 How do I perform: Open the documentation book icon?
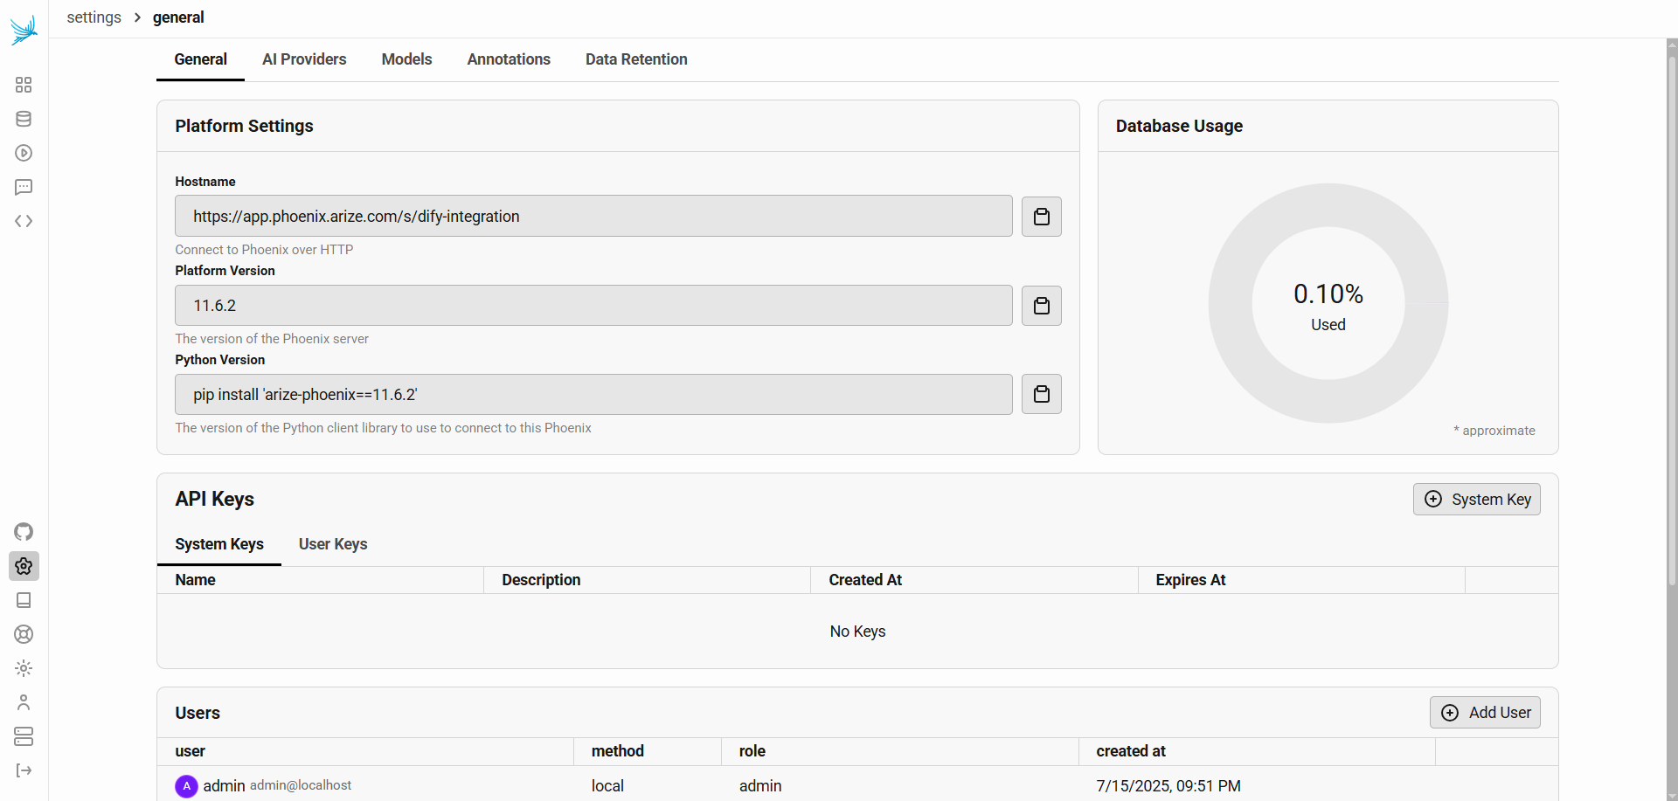click(24, 600)
